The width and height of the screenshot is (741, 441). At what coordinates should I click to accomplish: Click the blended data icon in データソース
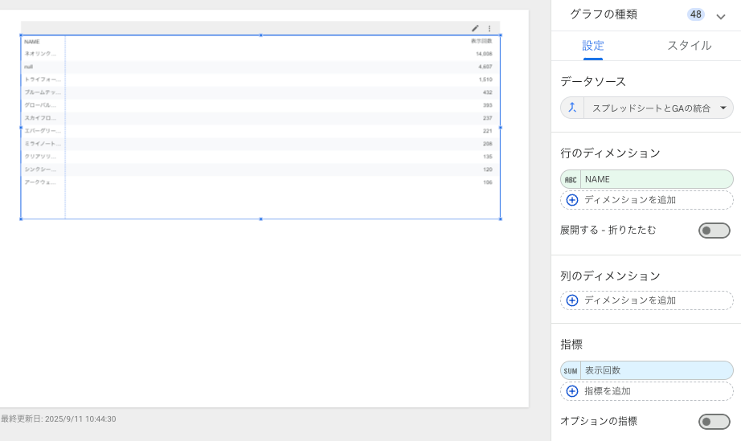click(x=571, y=108)
